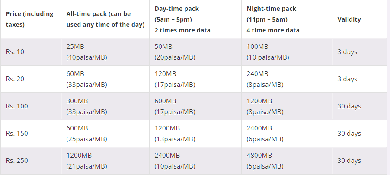This screenshot has width=390, height=175.
Task: Select the 25MB all-time pack cell
Action: pyautogui.click(x=105, y=52)
